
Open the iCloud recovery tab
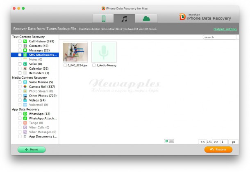coord(146,19)
